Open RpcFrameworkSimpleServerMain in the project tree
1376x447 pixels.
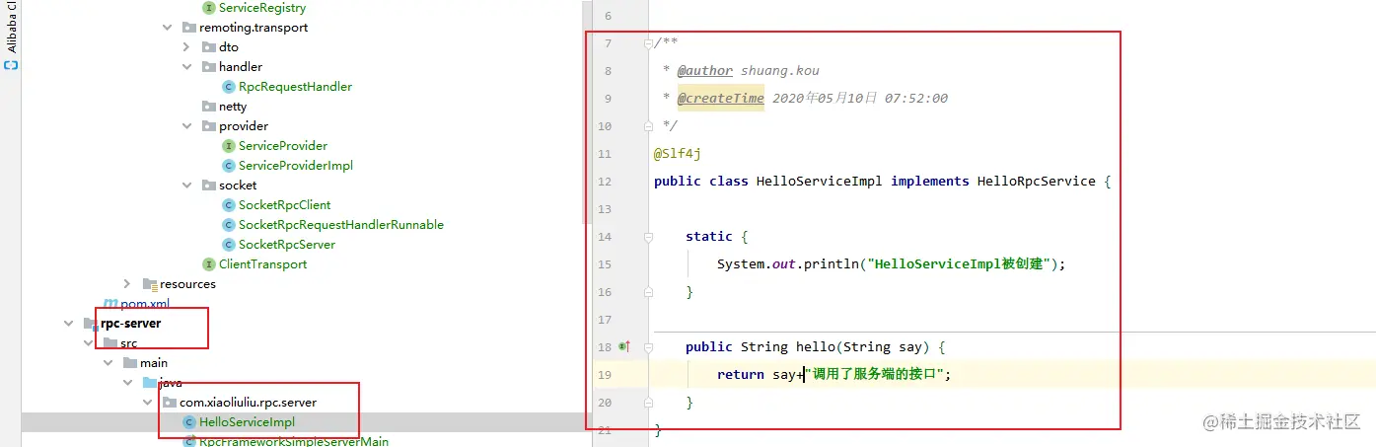[x=294, y=441]
